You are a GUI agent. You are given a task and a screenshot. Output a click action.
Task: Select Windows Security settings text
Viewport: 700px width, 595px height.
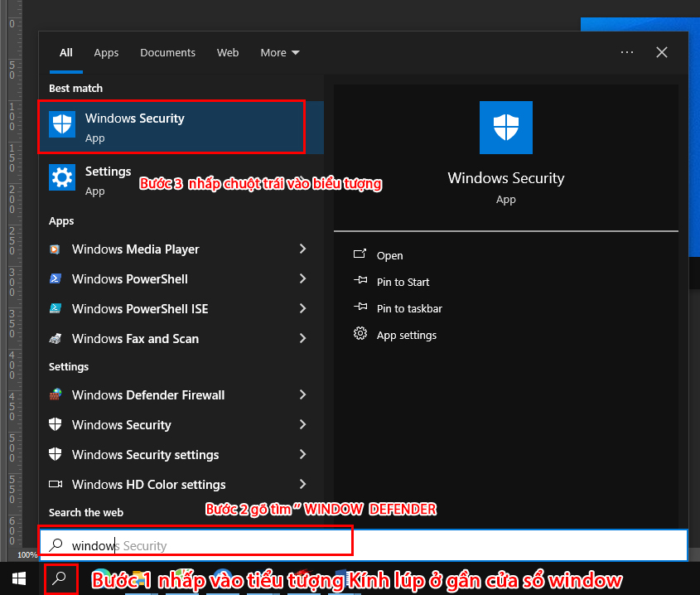[146, 455]
